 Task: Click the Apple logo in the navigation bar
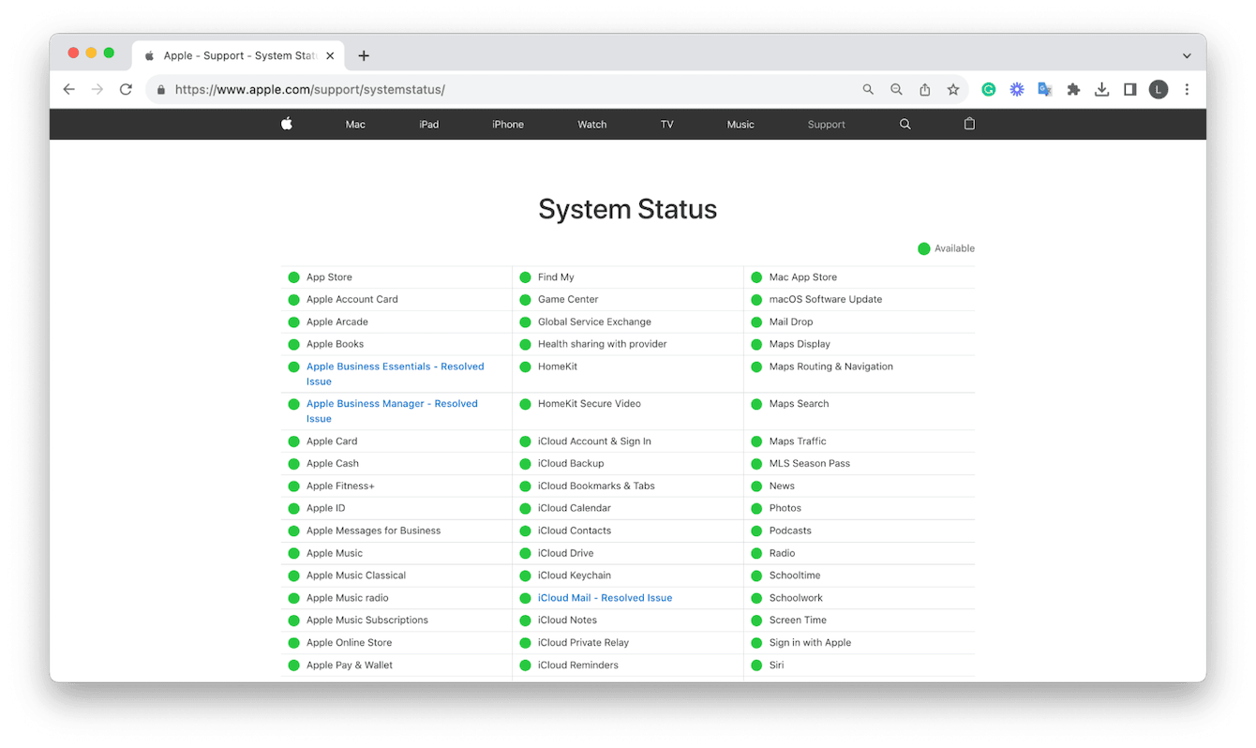(x=286, y=123)
